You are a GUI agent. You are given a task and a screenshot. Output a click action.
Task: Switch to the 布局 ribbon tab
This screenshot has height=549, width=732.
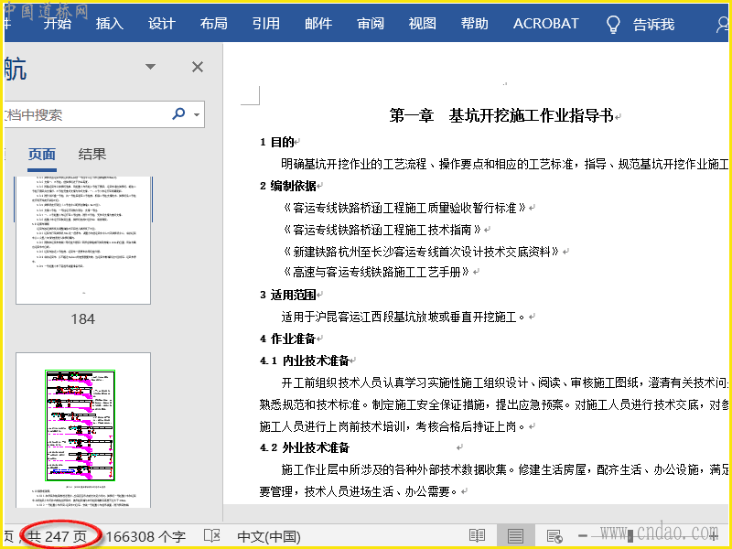[214, 24]
